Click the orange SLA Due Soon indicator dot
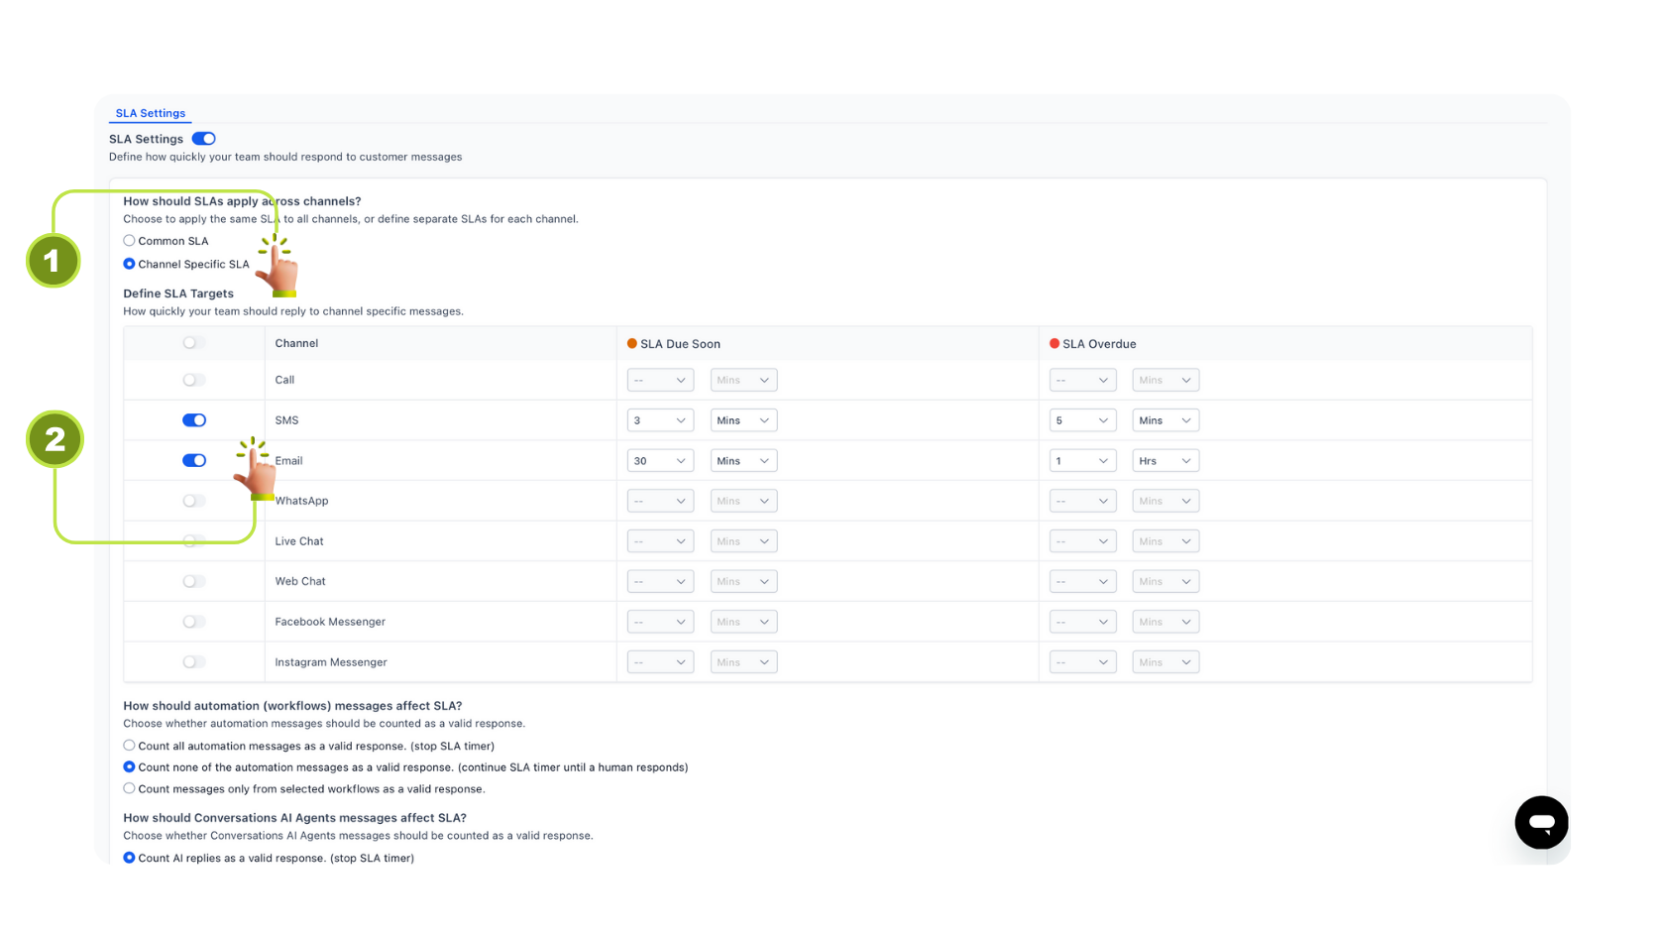Image resolution: width=1665 pixels, height=937 pixels. coord(632,344)
